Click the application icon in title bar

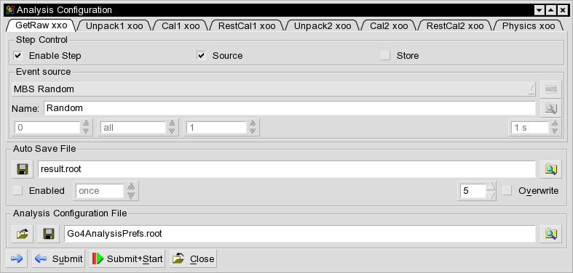pos(10,10)
